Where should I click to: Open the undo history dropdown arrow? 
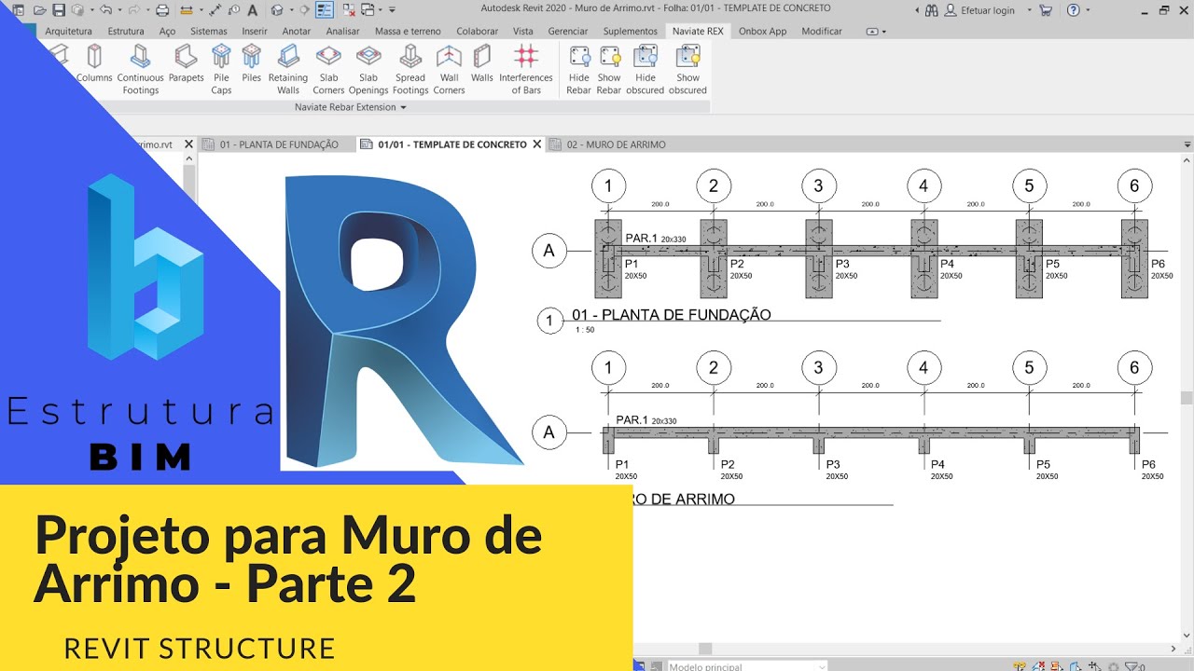119,10
